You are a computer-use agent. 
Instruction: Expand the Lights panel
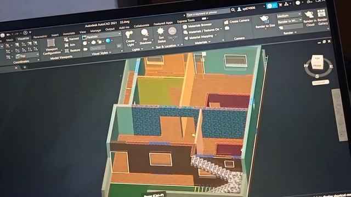point(137,50)
